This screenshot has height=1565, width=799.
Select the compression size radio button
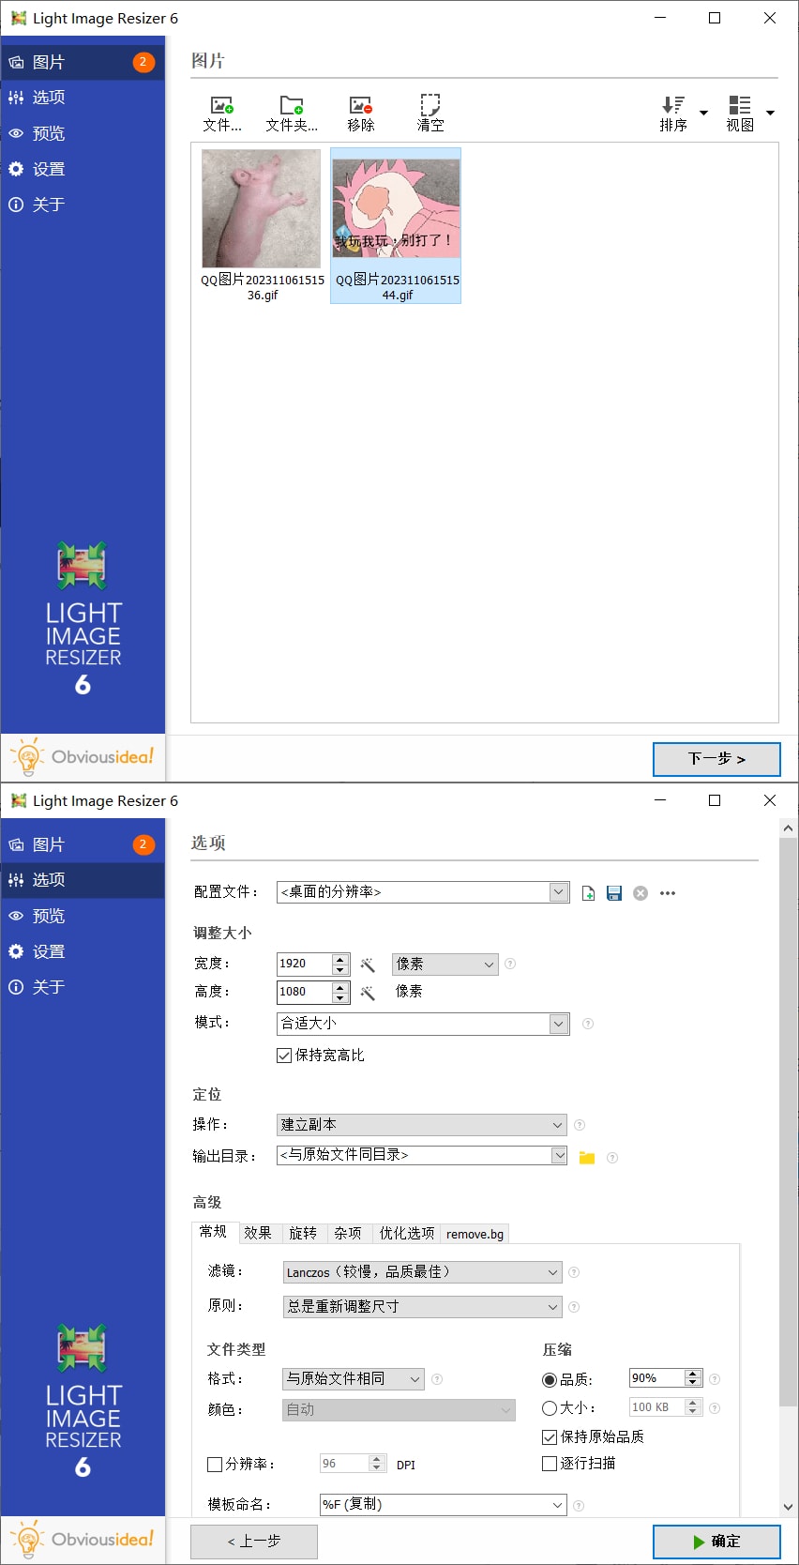pos(550,1408)
